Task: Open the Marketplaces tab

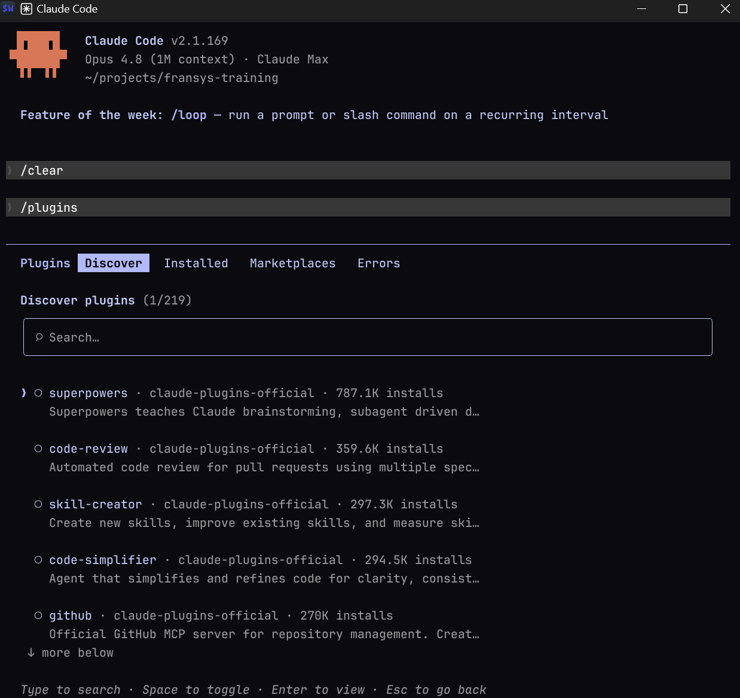Action: pos(293,263)
